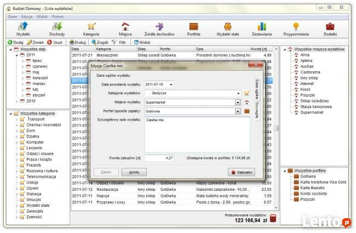Open the Edycja menu

[26, 16]
